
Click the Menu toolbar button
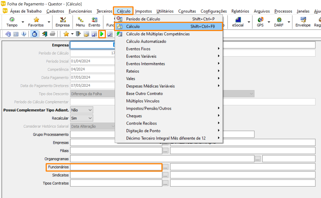coord(80,22)
